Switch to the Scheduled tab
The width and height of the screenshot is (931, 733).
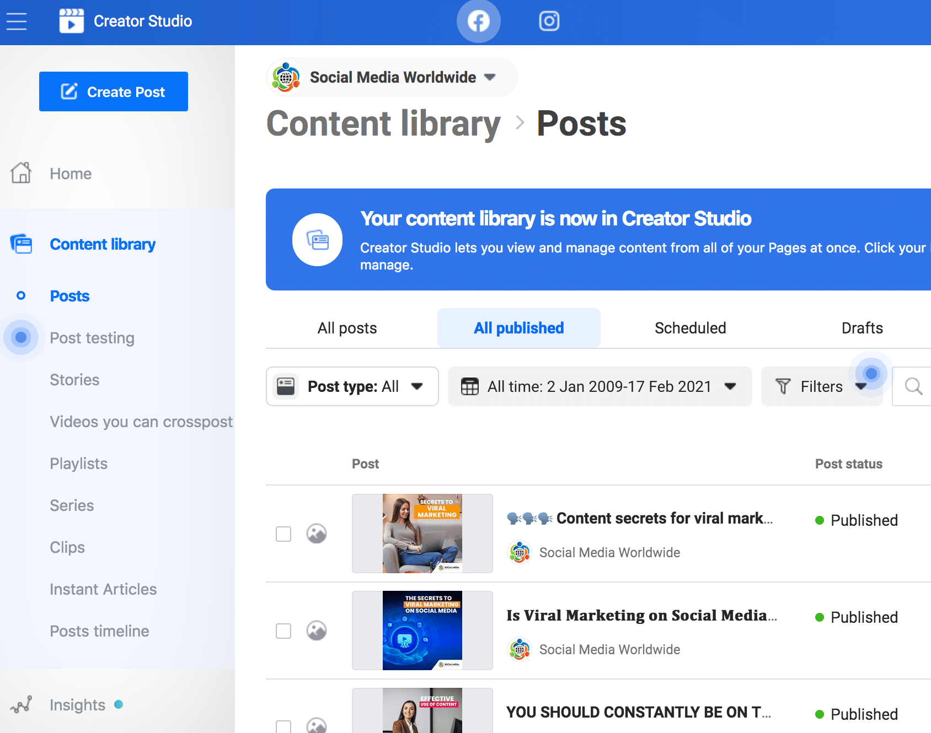point(690,328)
